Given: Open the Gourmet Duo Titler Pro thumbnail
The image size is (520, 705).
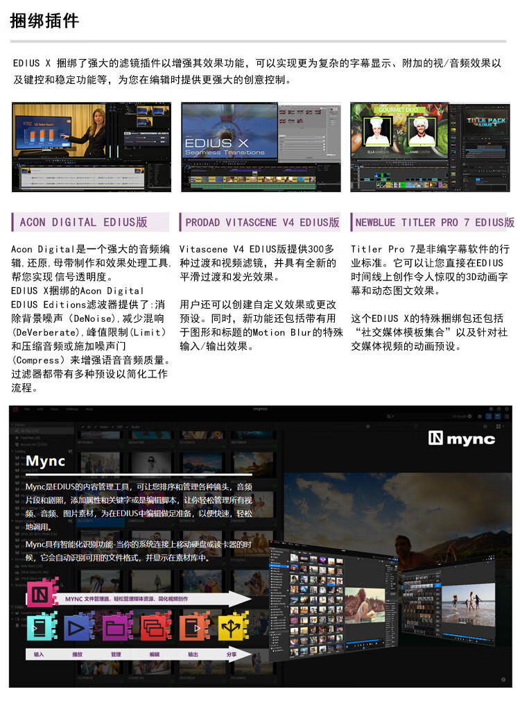Looking at the screenshot, I should tap(430, 147).
